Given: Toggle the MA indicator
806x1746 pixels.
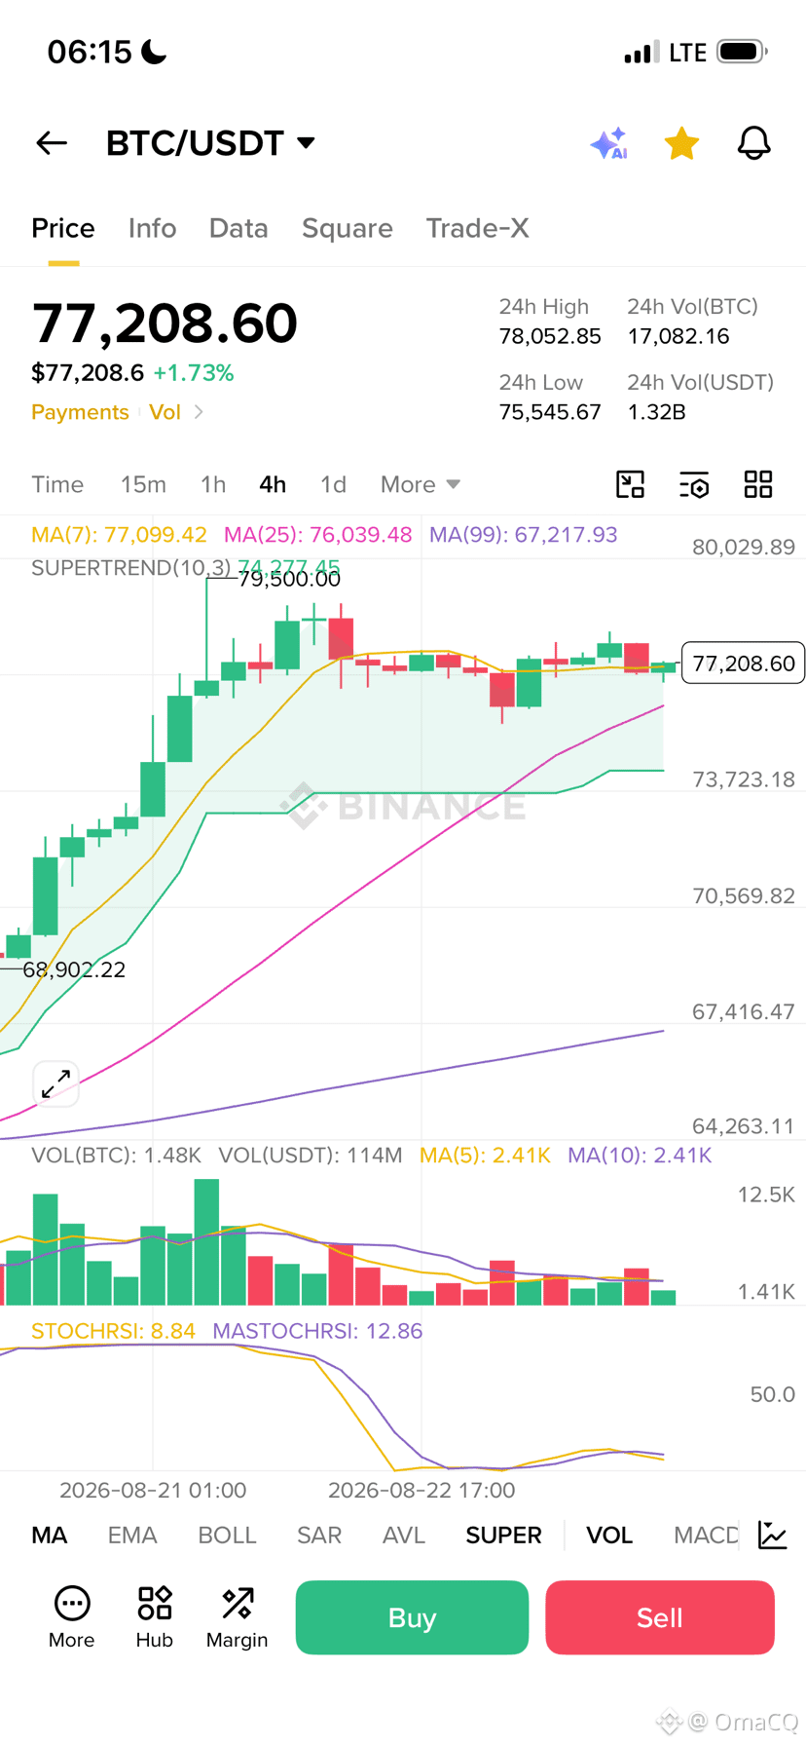Looking at the screenshot, I should 50,1536.
